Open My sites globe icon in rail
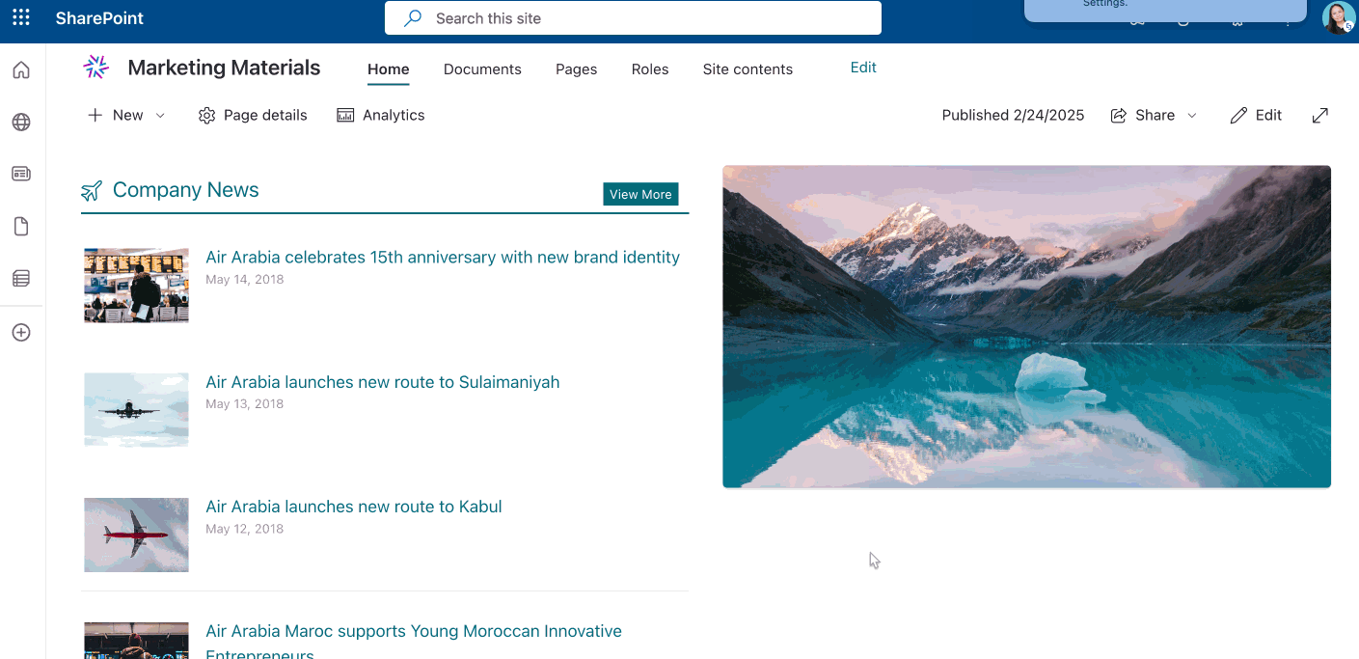The image size is (1359, 659). [x=21, y=123]
